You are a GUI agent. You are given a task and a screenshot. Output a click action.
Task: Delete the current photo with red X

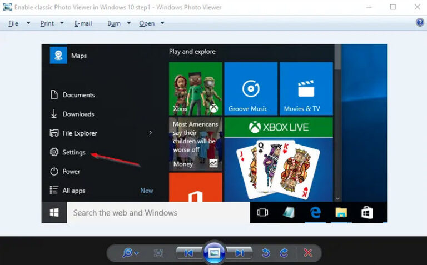click(307, 253)
